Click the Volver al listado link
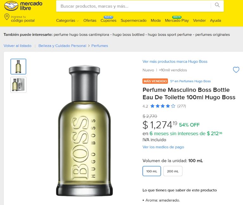The width and height of the screenshot is (243, 205). coord(17,46)
